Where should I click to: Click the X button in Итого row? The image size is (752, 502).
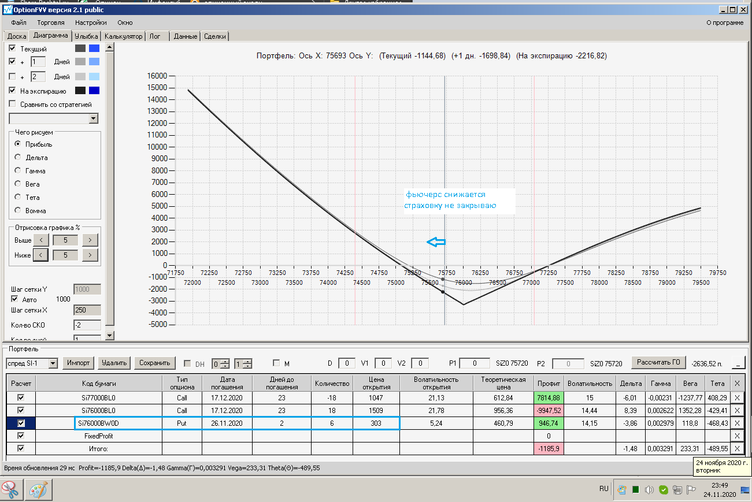(737, 449)
